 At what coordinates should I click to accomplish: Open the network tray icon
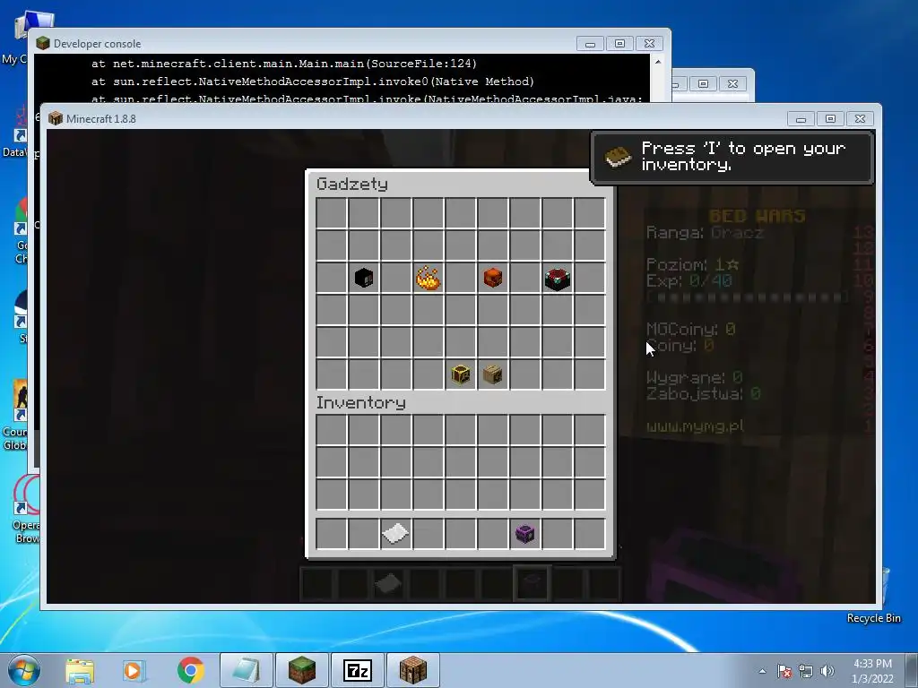(806, 671)
